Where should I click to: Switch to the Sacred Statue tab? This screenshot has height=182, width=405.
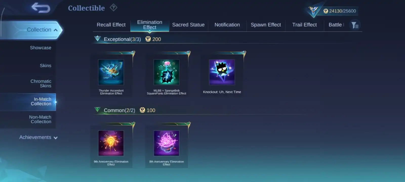point(188,25)
